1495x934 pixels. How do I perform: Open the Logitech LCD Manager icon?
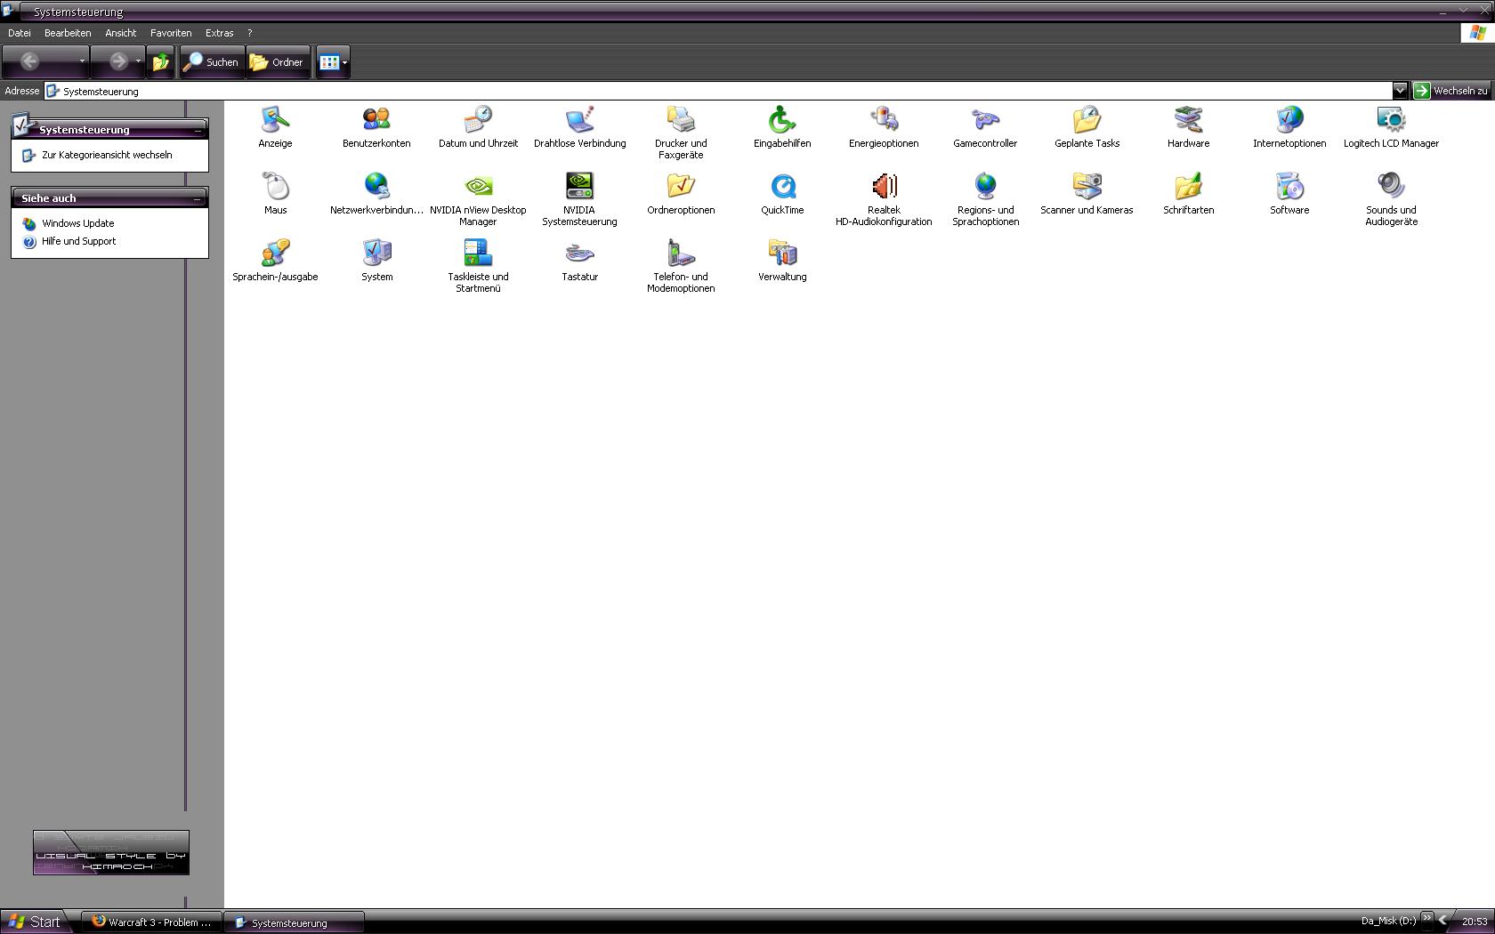(1391, 119)
